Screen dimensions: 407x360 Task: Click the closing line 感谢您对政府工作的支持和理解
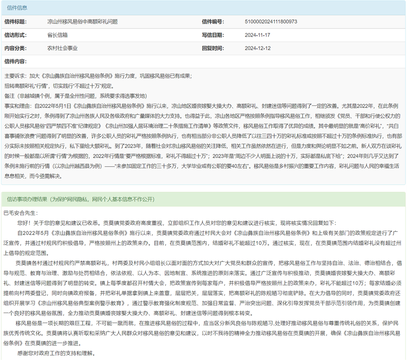click(56, 353)
